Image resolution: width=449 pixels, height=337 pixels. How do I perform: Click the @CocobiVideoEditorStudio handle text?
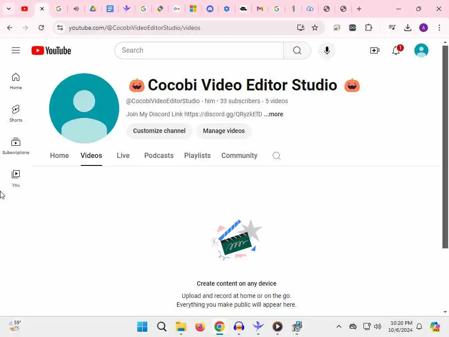point(163,101)
